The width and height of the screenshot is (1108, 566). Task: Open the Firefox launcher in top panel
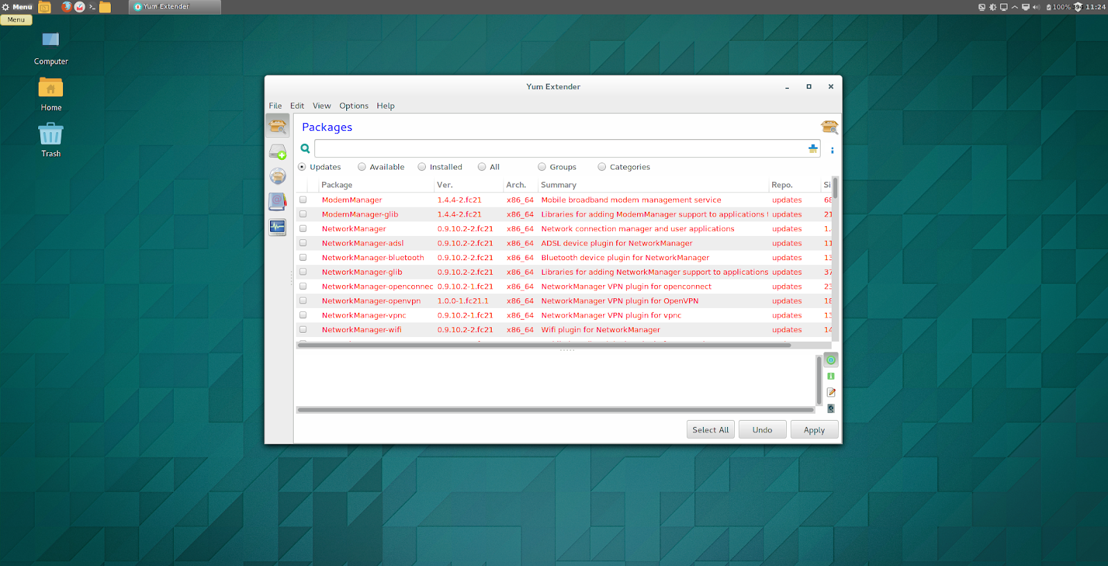66,7
